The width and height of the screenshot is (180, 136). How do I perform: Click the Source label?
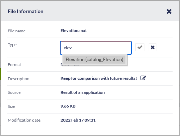(x=14, y=92)
